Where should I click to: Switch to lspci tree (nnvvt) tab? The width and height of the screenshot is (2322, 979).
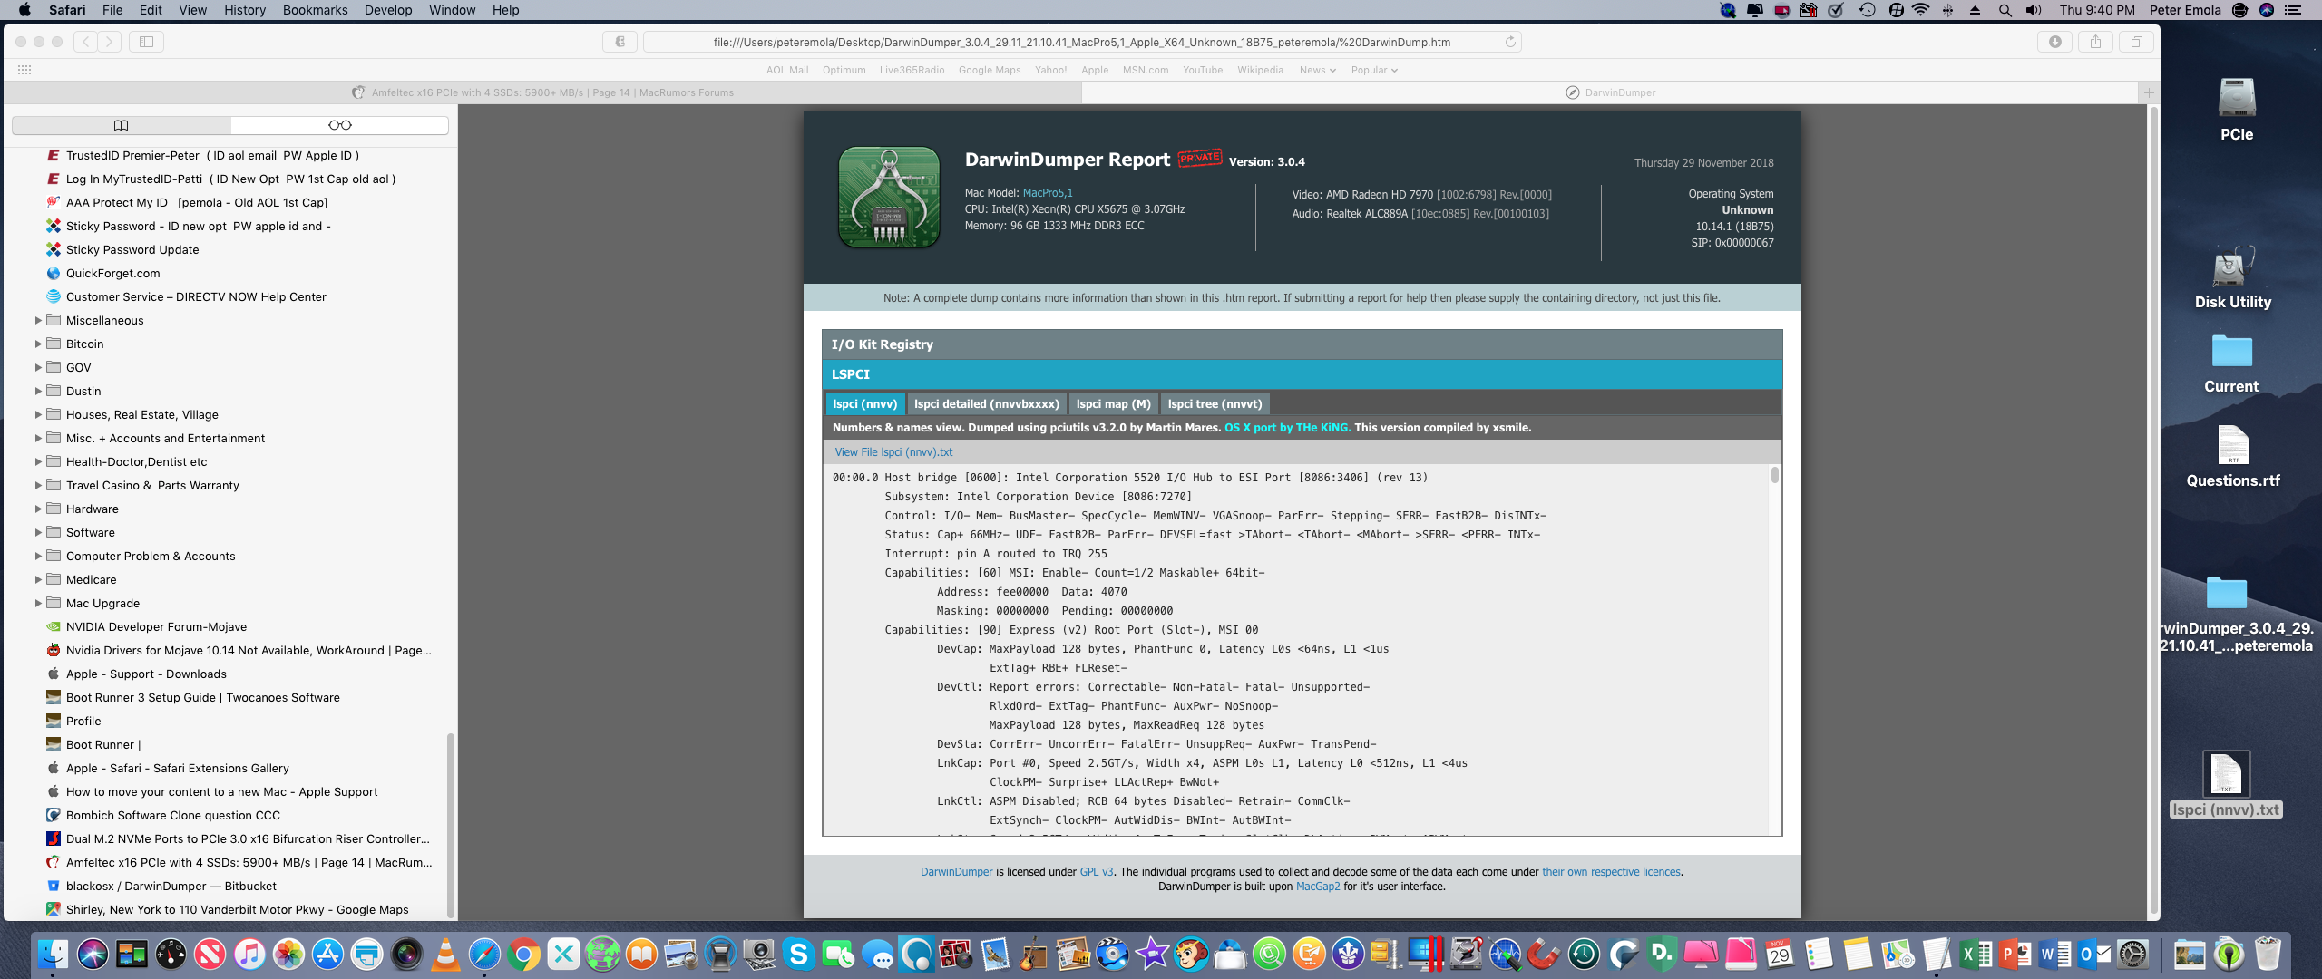pyautogui.click(x=1215, y=403)
